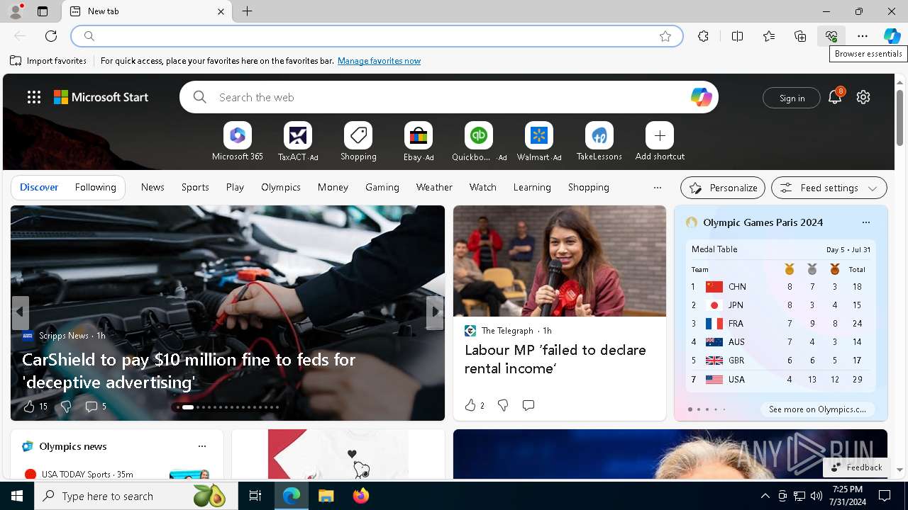The height and width of the screenshot is (510, 908).
Task: Click the Personalize button
Action: click(723, 188)
